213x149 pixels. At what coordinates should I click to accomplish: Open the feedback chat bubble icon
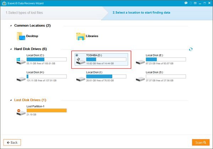click(186, 3)
